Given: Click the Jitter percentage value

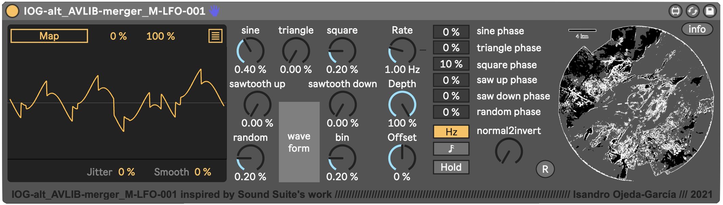Looking at the screenshot, I should (127, 172).
